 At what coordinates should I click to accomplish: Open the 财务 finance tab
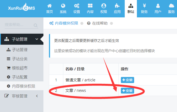pos(144,9)
